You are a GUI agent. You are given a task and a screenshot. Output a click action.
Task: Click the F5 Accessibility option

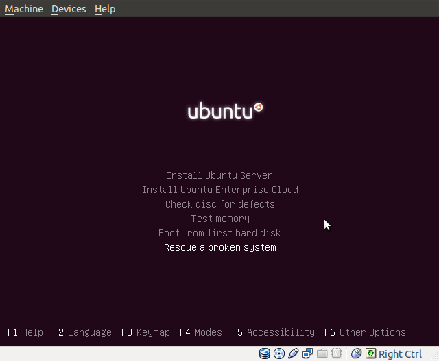[x=273, y=332]
